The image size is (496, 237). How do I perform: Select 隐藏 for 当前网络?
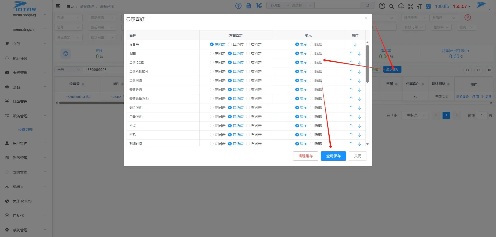click(316, 81)
